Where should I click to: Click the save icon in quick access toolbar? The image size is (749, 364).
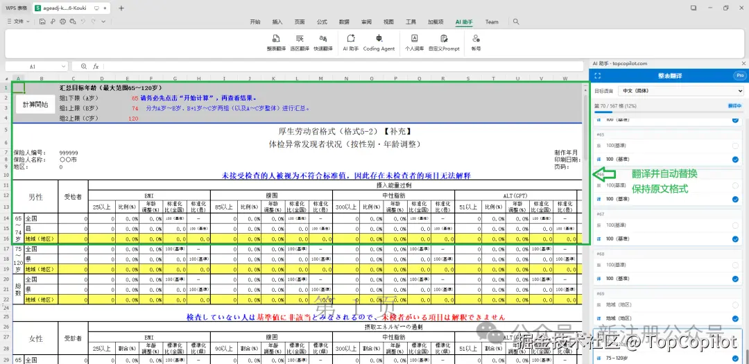pyautogui.click(x=42, y=21)
